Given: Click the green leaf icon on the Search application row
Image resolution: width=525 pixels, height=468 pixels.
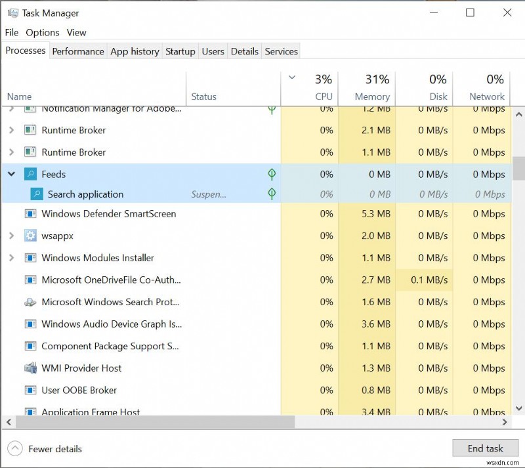Looking at the screenshot, I should tap(272, 194).
